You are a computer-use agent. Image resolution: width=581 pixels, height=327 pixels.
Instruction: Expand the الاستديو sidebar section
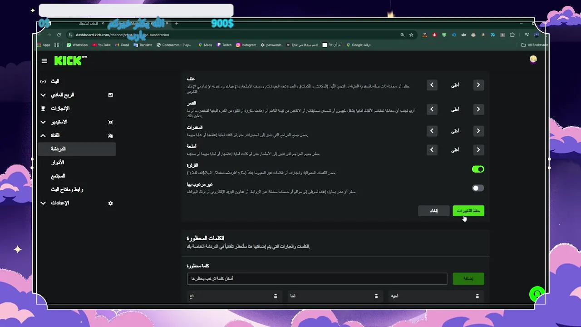[43, 122]
